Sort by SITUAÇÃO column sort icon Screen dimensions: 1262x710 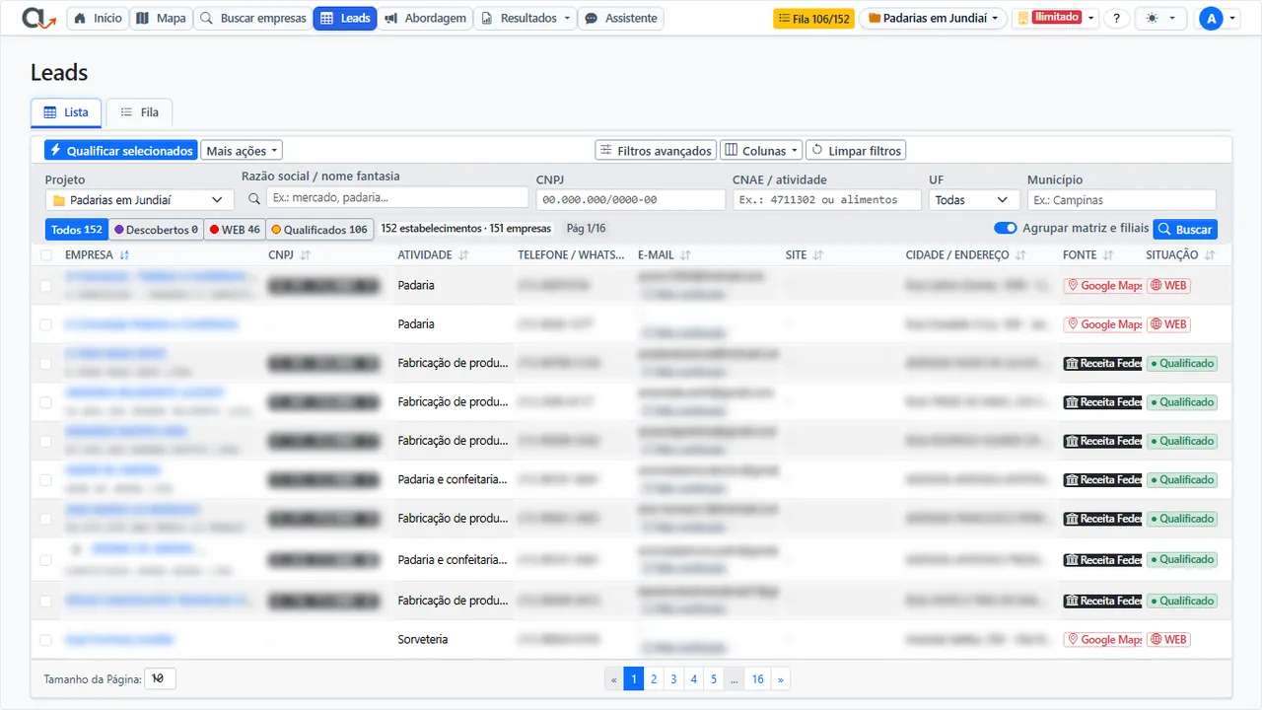tap(1210, 255)
